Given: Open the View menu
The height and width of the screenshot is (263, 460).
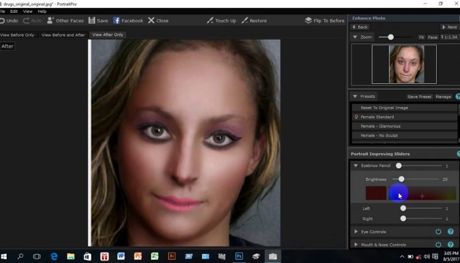Looking at the screenshot, I should 28,12.
